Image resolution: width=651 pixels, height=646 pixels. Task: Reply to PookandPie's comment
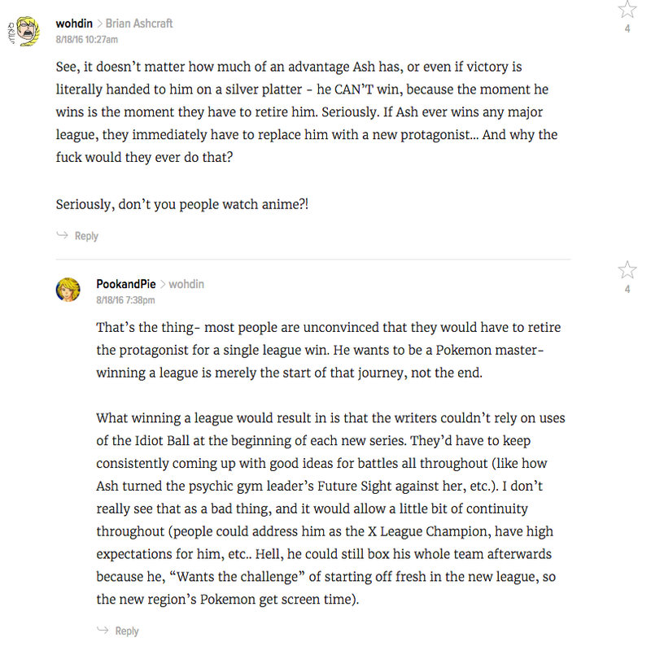tap(127, 631)
